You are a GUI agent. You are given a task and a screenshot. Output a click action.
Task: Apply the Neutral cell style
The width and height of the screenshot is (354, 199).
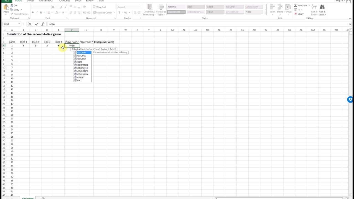pos(234,7)
